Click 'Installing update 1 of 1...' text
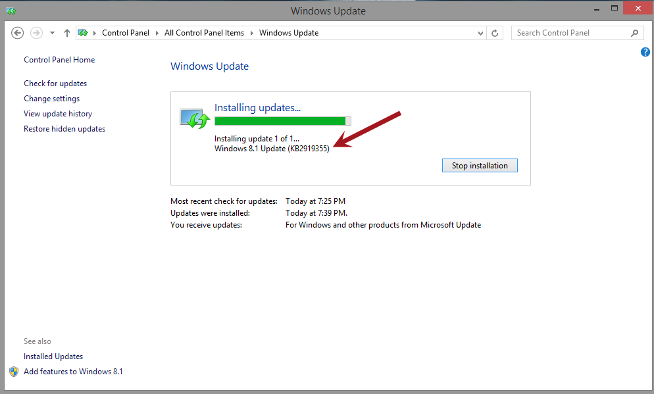The width and height of the screenshot is (654, 394). click(x=257, y=139)
